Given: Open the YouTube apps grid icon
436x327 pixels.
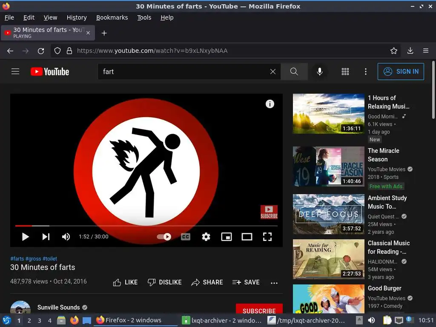Looking at the screenshot, I should (x=345, y=72).
